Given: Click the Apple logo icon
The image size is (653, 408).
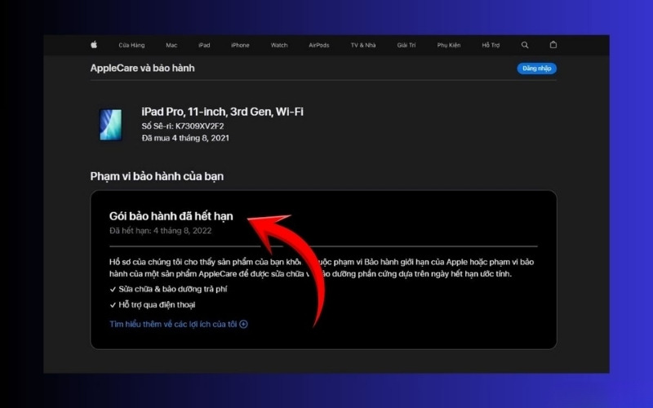Looking at the screenshot, I should click(94, 45).
